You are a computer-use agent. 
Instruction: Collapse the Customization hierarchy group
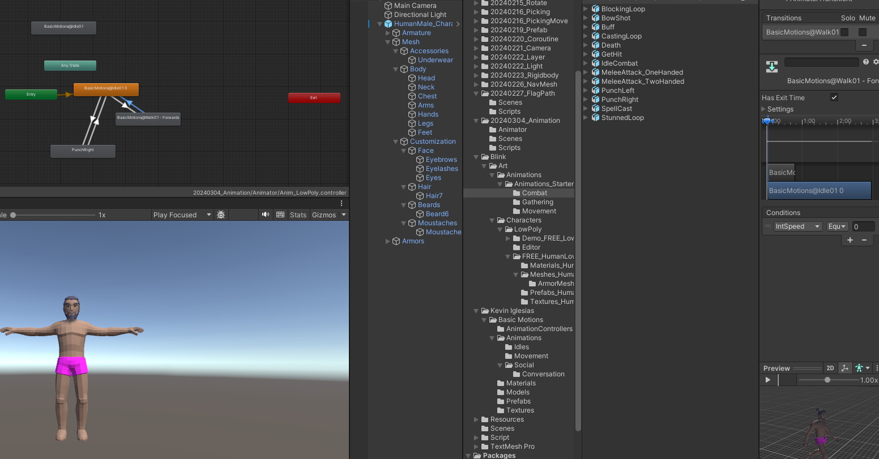pyautogui.click(x=396, y=141)
